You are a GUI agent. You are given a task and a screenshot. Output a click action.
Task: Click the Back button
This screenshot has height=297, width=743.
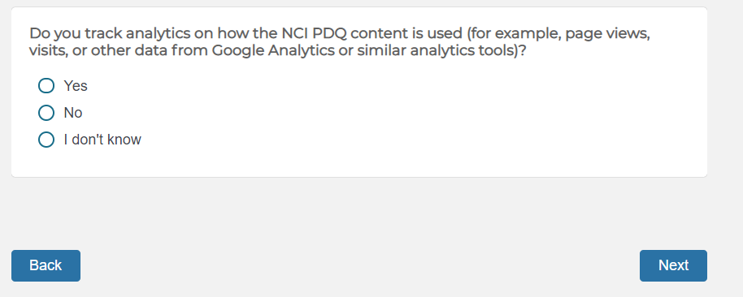tap(46, 265)
